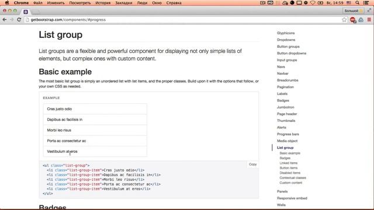Image resolution: width=374 pixels, height=210 pixels.
Task: Jump to Panels section
Action: pos(282,191)
